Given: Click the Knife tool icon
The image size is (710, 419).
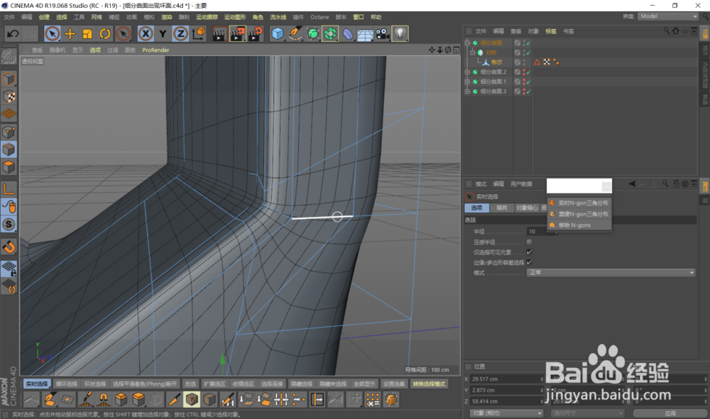Looking at the screenshot, I should [x=175, y=400].
